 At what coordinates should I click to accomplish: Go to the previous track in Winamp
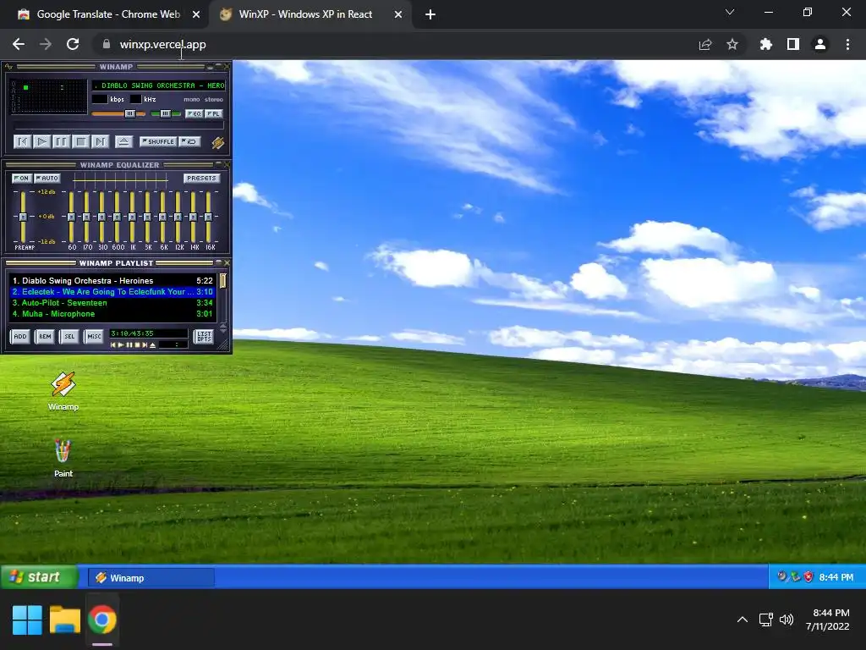coord(22,142)
